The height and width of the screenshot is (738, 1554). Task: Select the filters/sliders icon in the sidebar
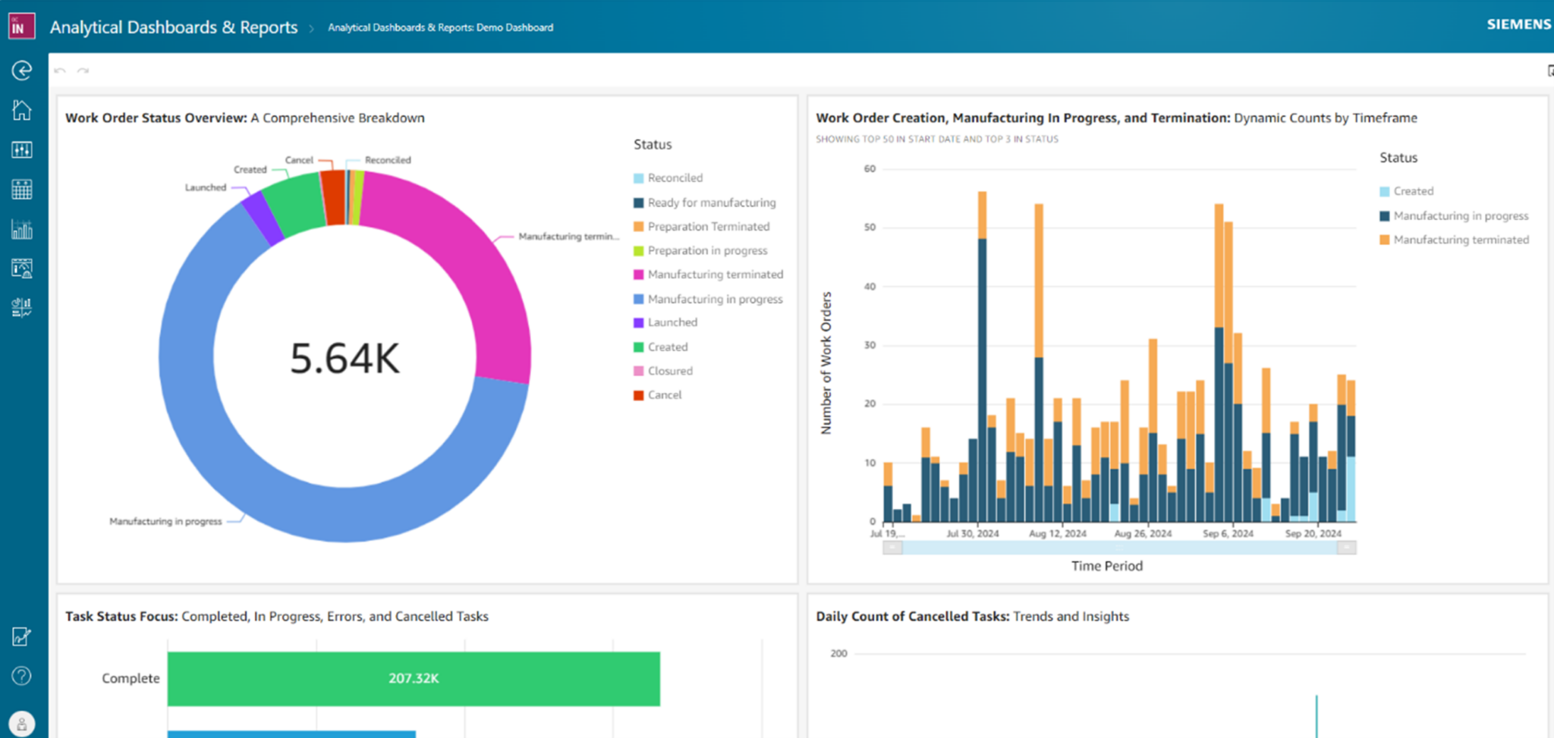22,149
